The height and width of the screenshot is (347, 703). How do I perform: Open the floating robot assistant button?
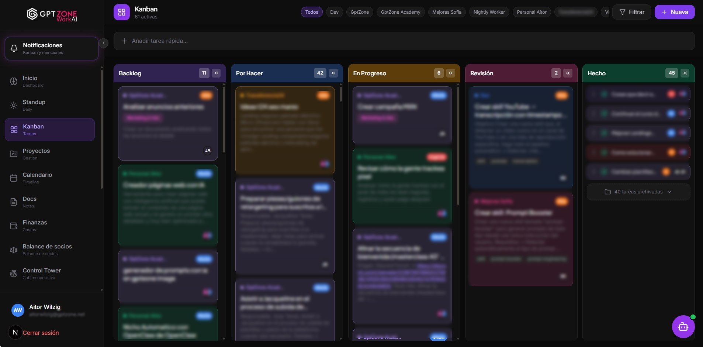(x=683, y=326)
